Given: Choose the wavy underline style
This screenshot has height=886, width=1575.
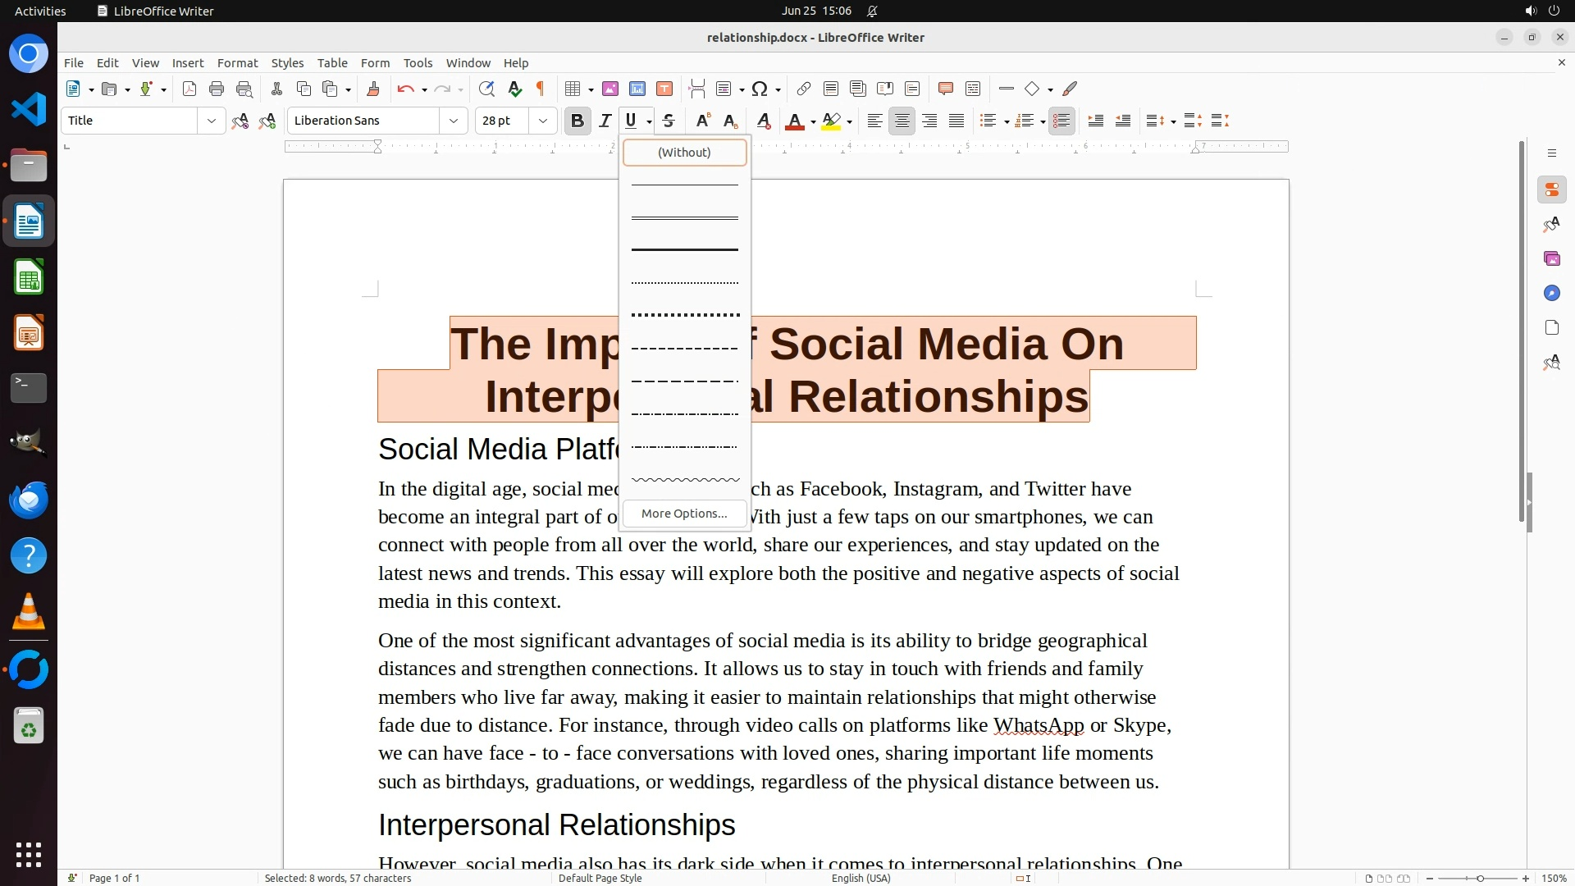Looking at the screenshot, I should 684,480.
